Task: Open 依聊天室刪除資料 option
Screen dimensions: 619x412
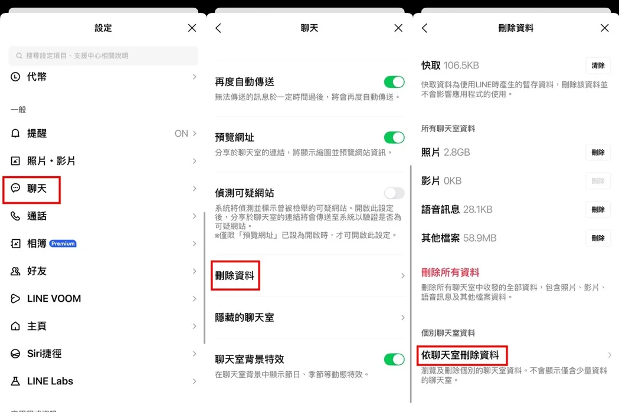Action: coord(460,355)
